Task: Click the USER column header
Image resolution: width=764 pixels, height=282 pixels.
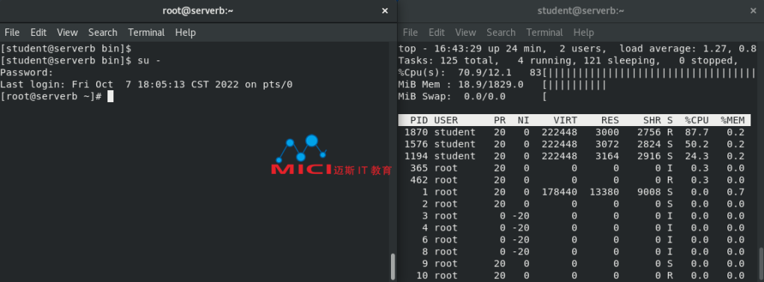Action: tap(446, 120)
